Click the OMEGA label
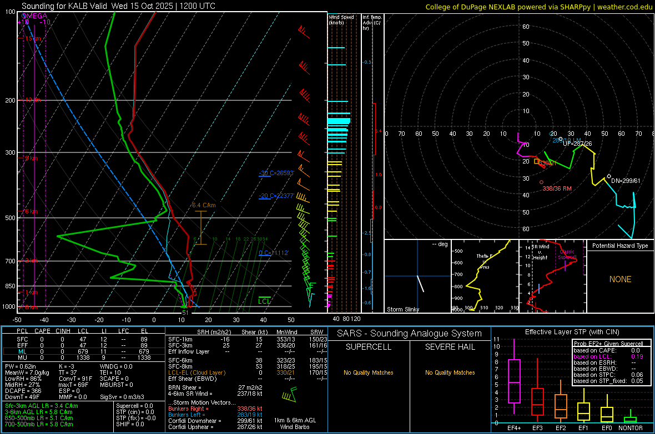Screen dimensions: 655x434 (34, 16)
